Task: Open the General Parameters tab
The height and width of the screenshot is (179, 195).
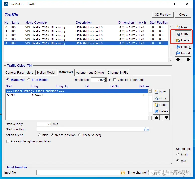Action: pyautogui.click(x=19, y=72)
